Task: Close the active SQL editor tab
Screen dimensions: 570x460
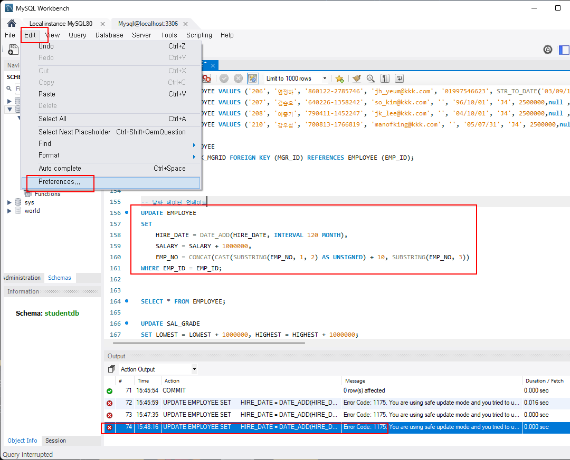Action: 213,66
